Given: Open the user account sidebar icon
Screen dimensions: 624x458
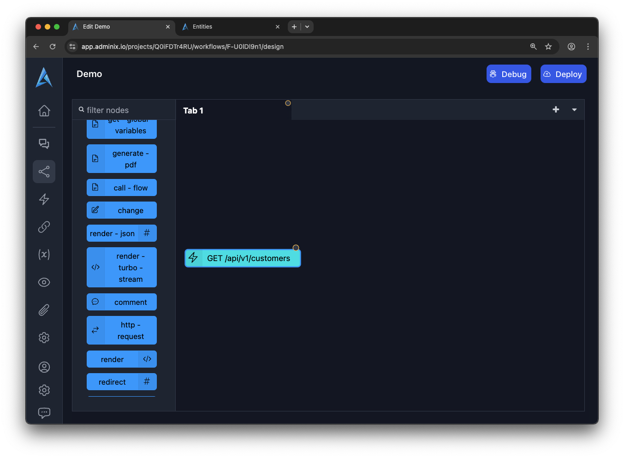Looking at the screenshot, I should [44, 367].
